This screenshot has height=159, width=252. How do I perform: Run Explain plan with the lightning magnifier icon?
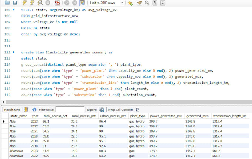40,3
